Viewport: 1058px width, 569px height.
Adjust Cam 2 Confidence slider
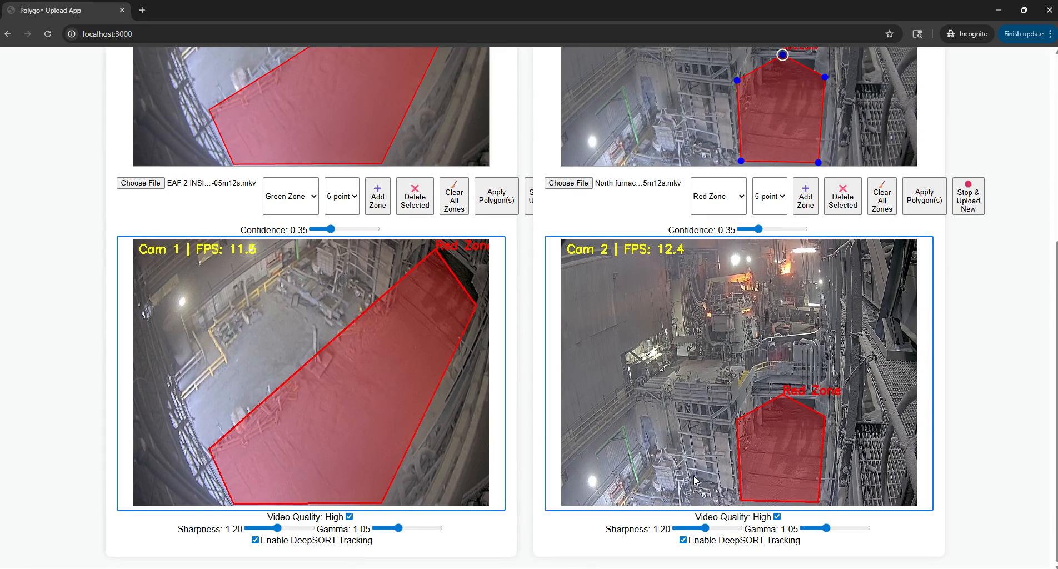pyautogui.click(x=772, y=229)
